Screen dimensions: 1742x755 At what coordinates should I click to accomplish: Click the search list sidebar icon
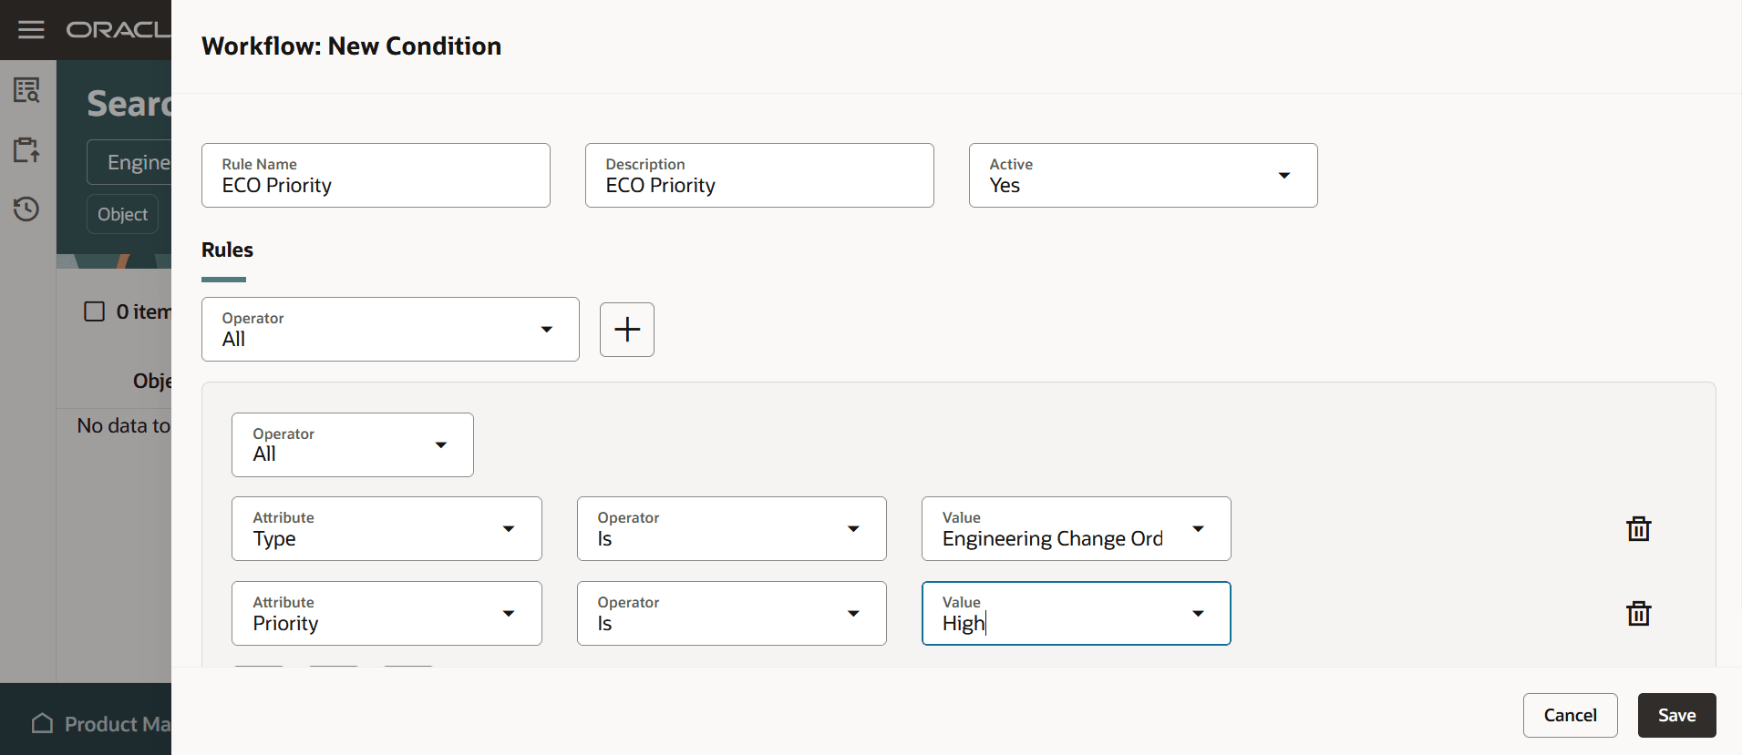coord(26,90)
